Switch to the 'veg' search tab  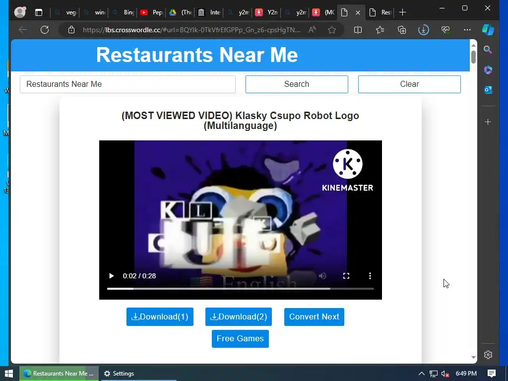[66, 12]
